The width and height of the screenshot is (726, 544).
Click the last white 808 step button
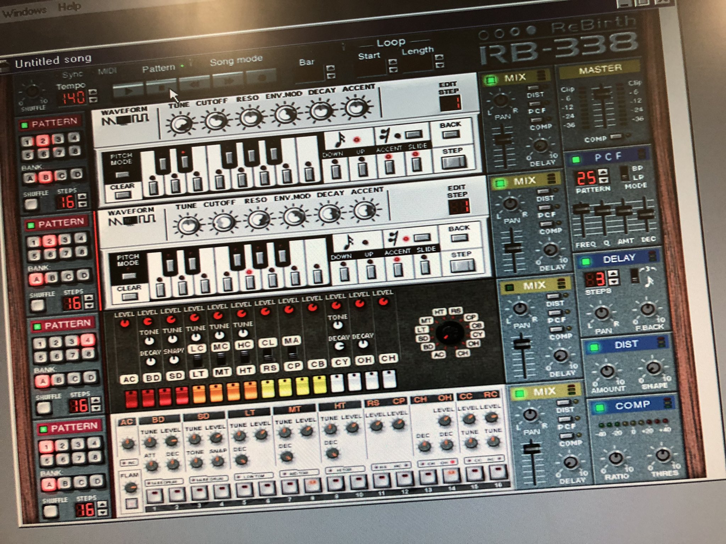pyautogui.click(x=389, y=379)
